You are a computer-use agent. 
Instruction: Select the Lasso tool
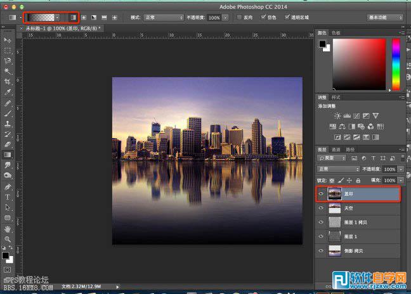click(x=8, y=61)
